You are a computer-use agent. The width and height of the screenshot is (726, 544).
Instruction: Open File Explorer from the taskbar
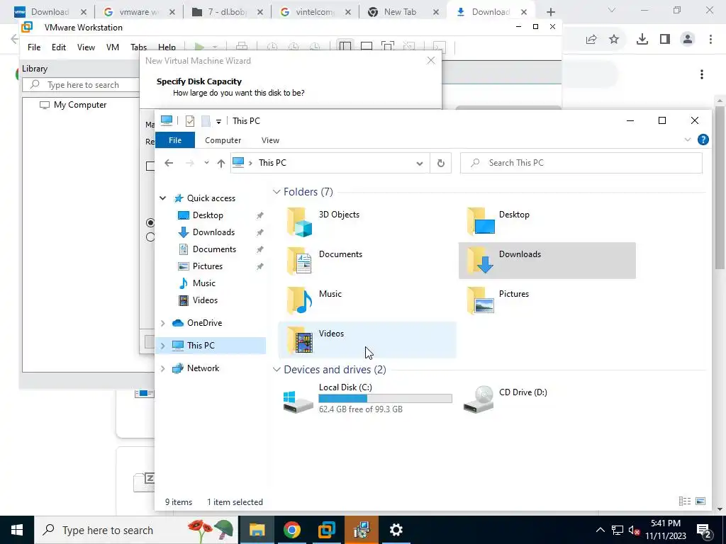[x=257, y=530]
